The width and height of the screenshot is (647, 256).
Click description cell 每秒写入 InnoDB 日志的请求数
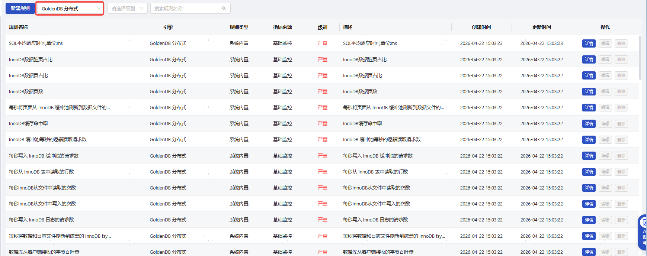pyautogui.click(x=375, y=220)
